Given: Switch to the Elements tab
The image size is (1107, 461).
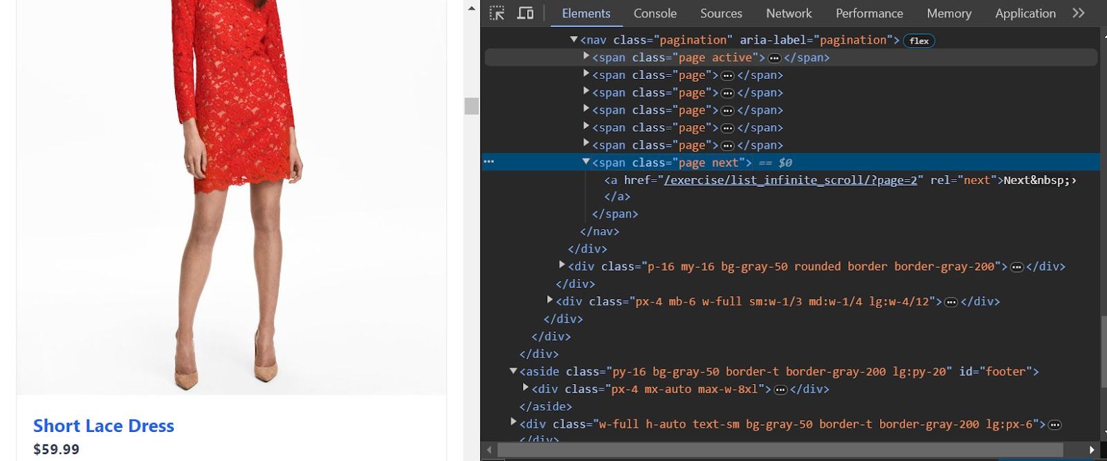Looking at the screenshot, I should [586, 13].
